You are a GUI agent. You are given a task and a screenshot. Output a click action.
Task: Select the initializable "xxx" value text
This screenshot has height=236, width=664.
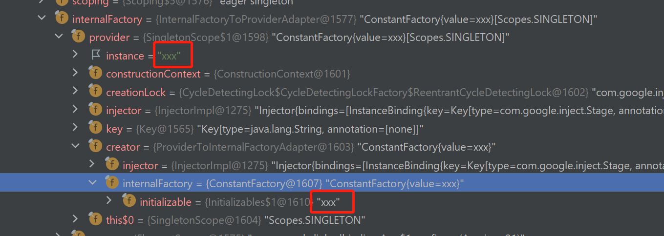328,201
